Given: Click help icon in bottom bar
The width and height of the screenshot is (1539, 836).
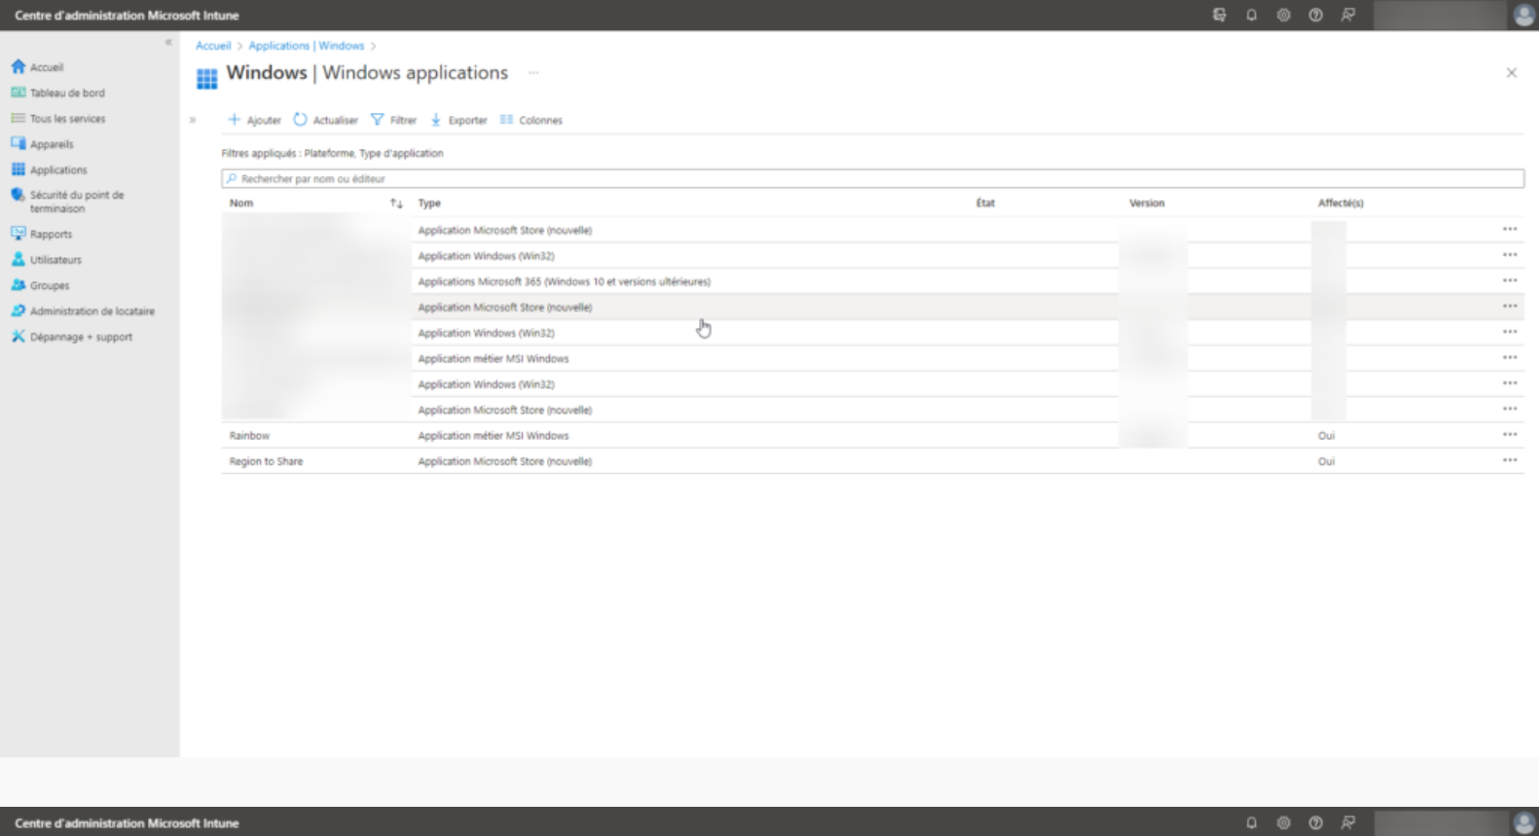Looking at the screenshot, I should click(1316, 823).
